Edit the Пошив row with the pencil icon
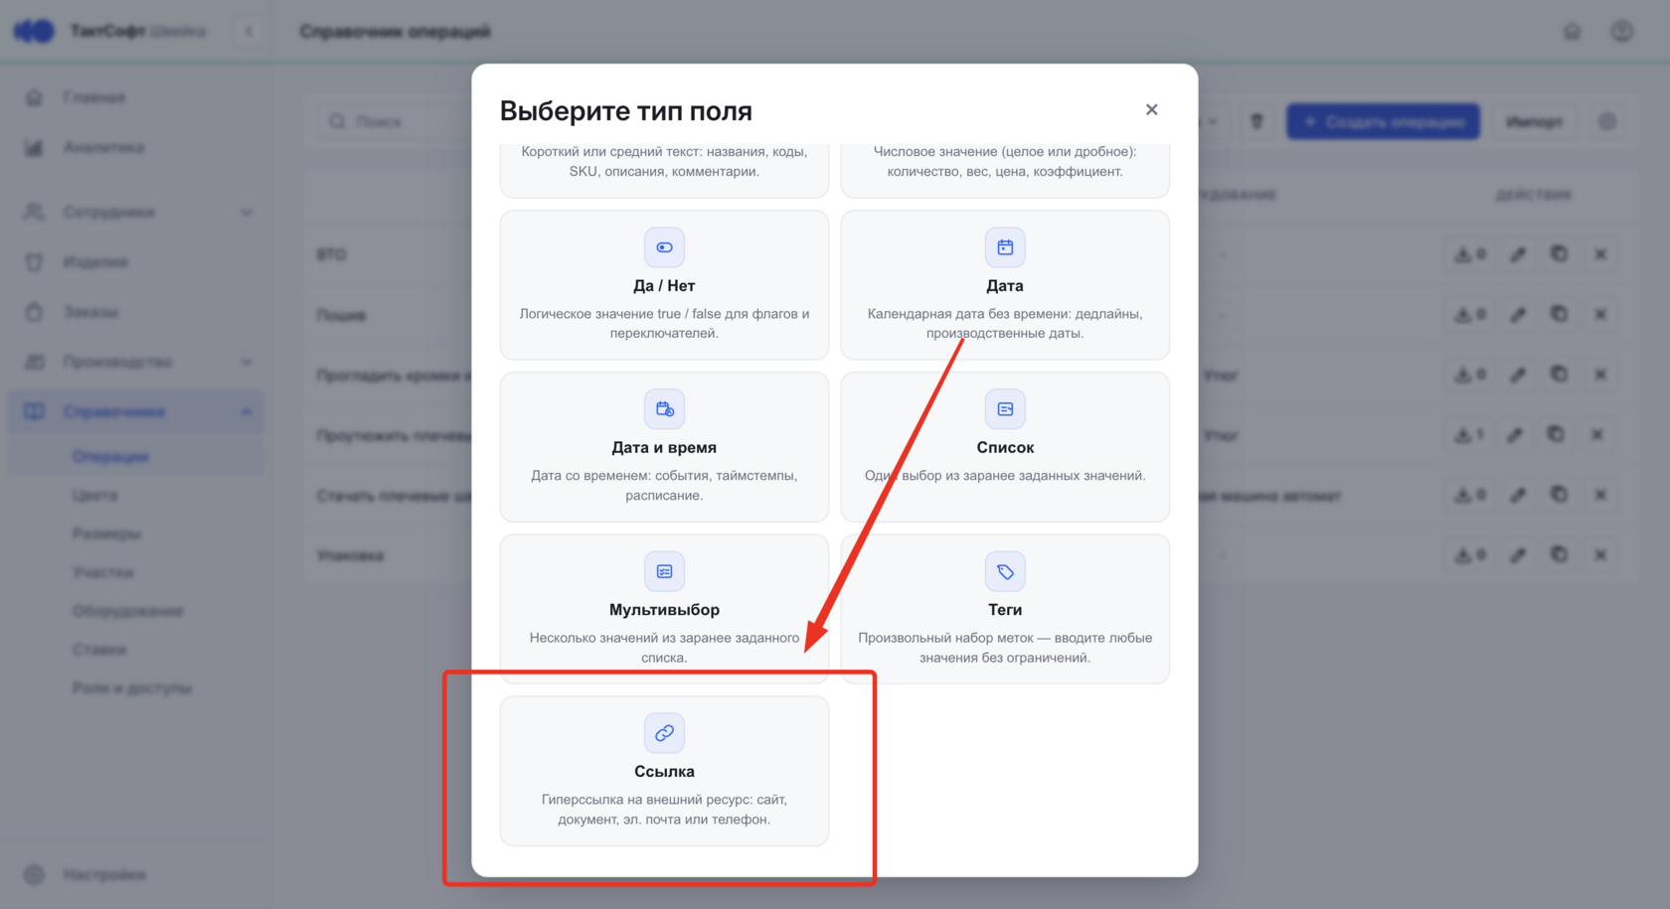1670x909 pixels. tap(1518, 315)
